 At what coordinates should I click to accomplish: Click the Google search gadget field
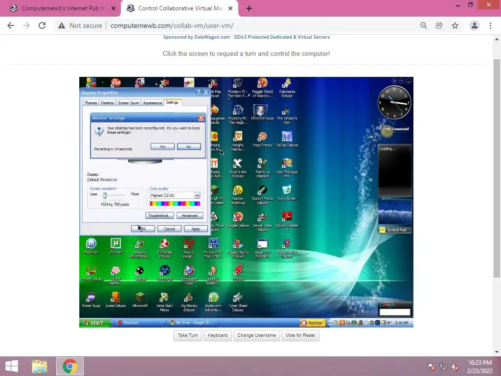pos(395,312)
